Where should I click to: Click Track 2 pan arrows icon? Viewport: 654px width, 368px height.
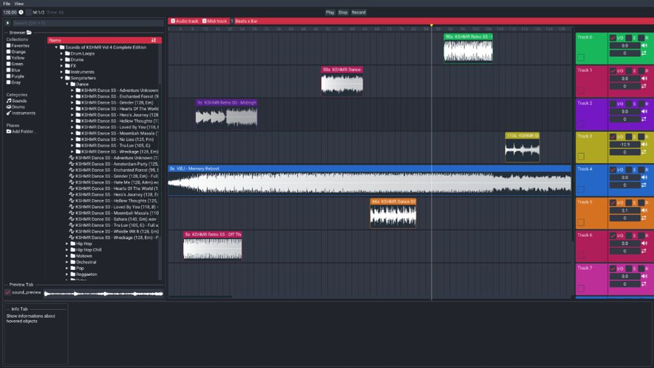click(644, 119)
